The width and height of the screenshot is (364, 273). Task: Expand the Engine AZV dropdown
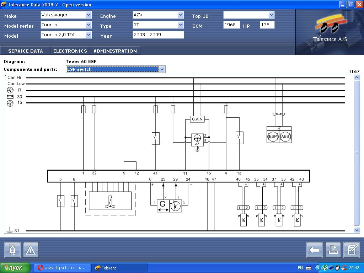point(181,15)
